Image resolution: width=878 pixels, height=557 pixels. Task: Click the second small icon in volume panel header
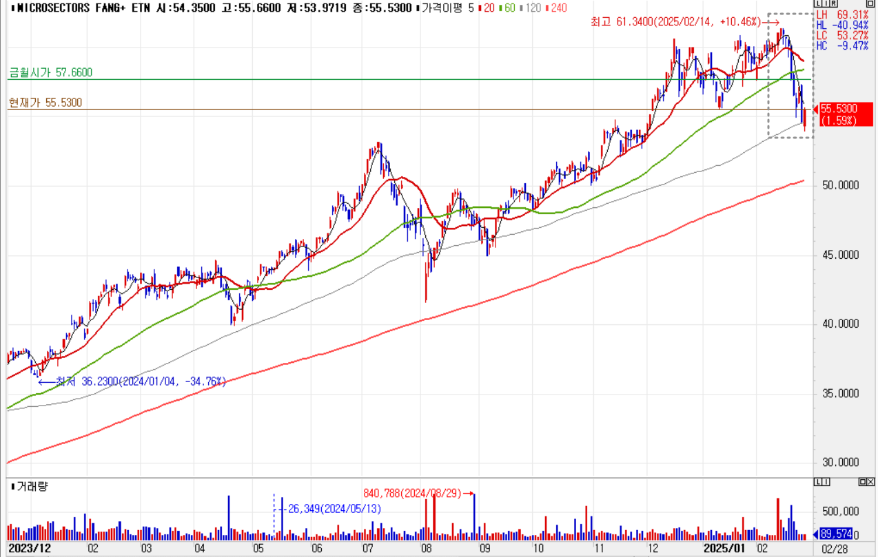pos(825,481)
